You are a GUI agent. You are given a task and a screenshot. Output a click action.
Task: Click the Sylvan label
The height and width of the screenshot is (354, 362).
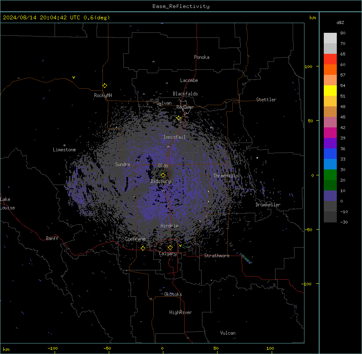pos(164,103)
